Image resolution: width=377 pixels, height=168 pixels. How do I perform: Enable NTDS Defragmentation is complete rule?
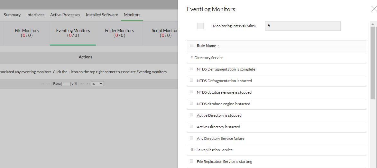tap(192, 69)
